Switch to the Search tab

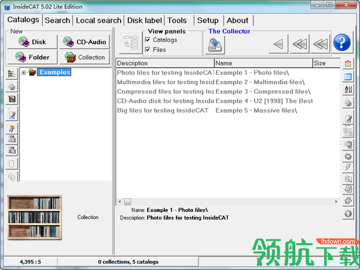click(x=57, y=20)
